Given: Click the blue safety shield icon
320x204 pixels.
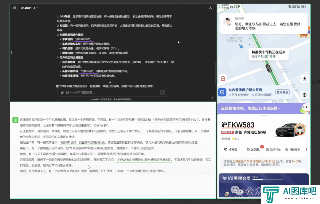Looking at the screenshot, I should tap(222, 92).
